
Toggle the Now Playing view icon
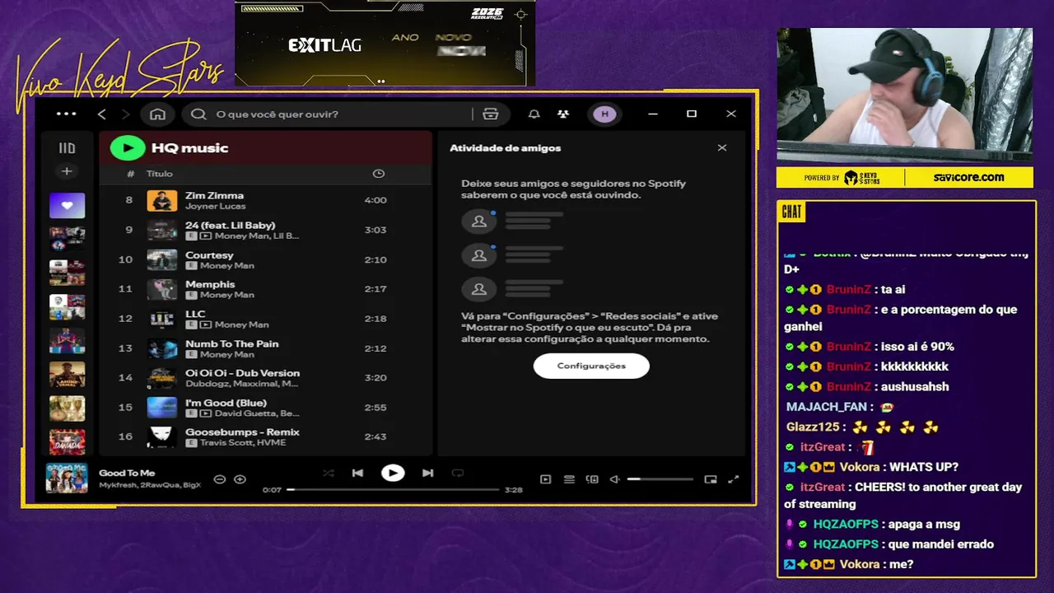tap(545, 479)
